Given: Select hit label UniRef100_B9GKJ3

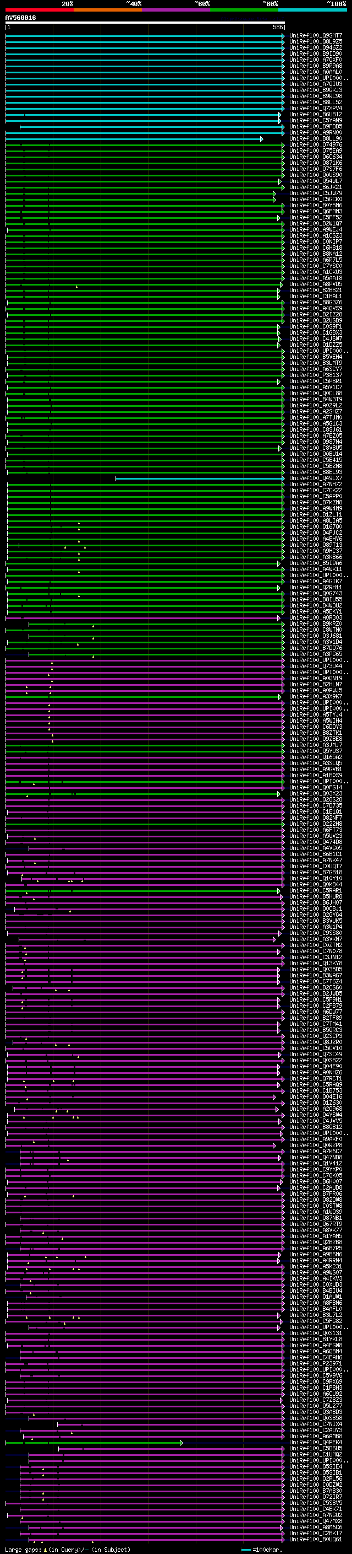Looking at the screenshot, I should (x=316, y=90).
